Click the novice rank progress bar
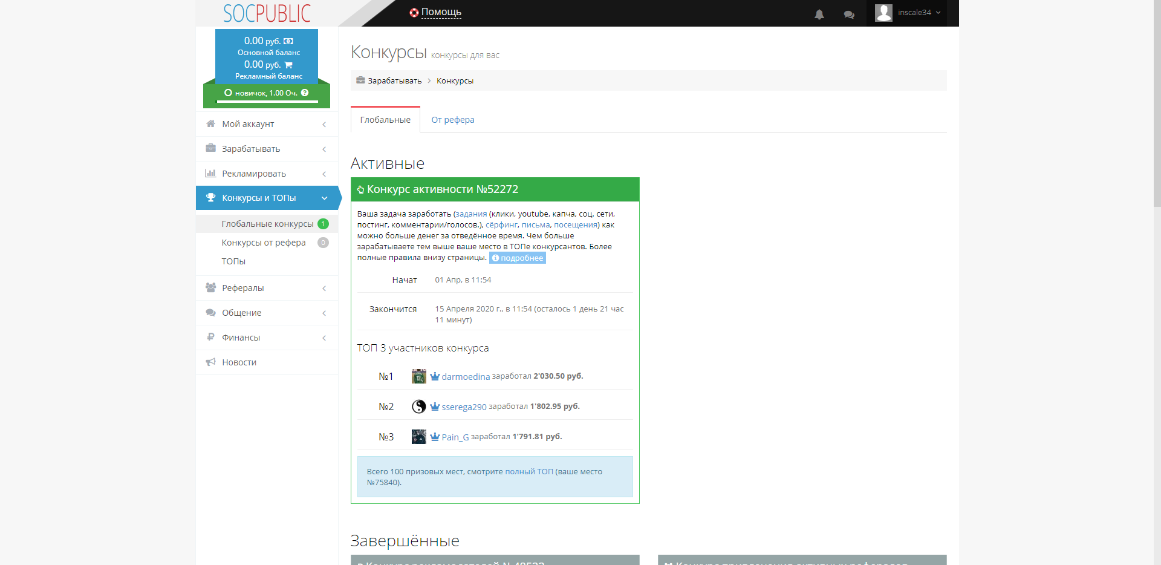This screenshot has width=1161, height=565. pyautogui.click(x=267, y=102)
